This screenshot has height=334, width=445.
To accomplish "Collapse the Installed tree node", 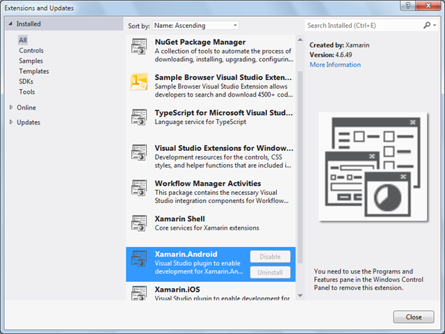I will pos(10,24).
